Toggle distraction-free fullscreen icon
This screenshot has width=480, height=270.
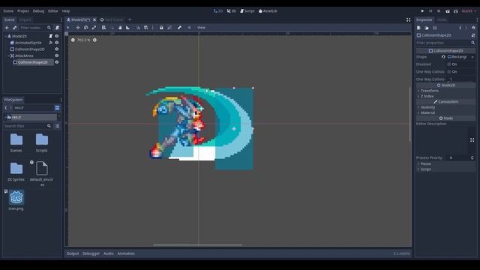coord(408,20)
